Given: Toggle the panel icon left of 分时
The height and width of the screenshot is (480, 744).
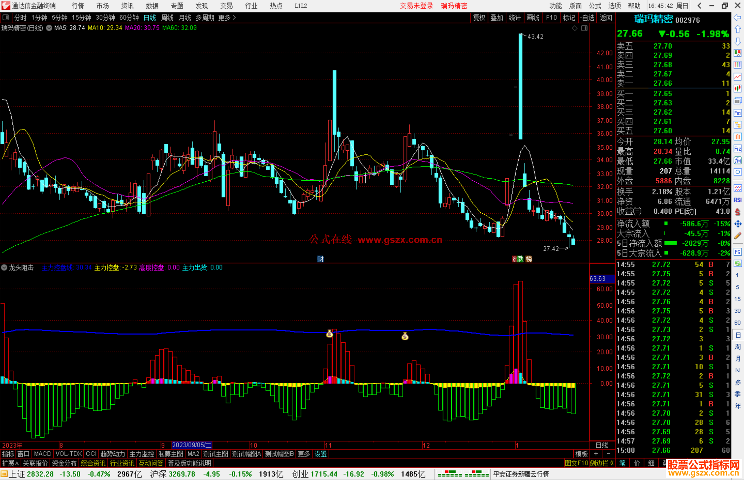Looking at the screenshot, I should pyautogui.click(x=6, y=17).
